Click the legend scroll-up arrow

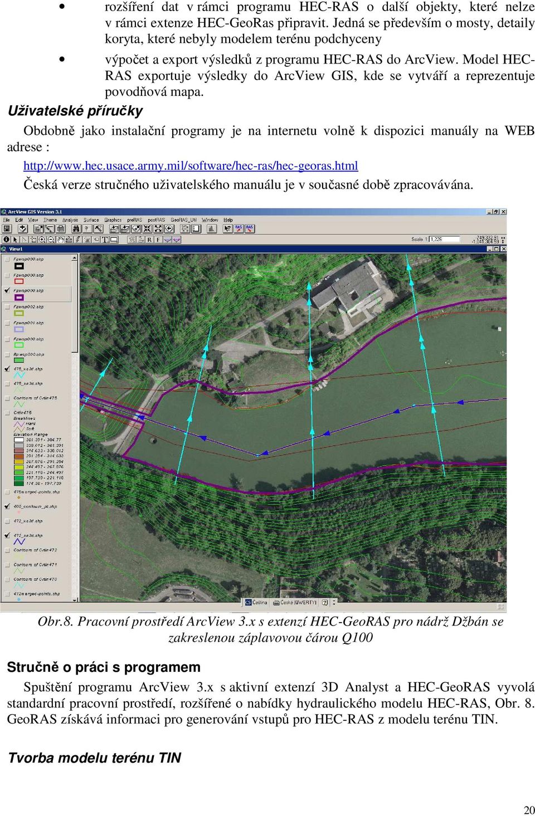click(75, 258)
